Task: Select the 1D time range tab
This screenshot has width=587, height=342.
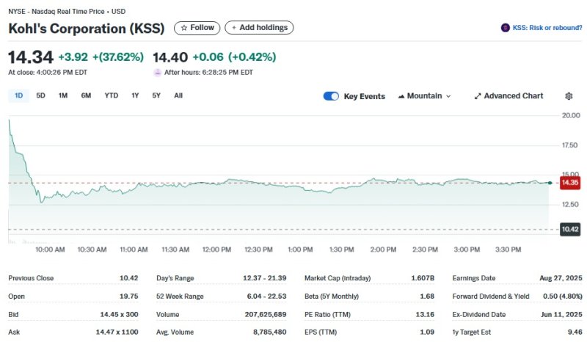Action: tap(19, 95)
